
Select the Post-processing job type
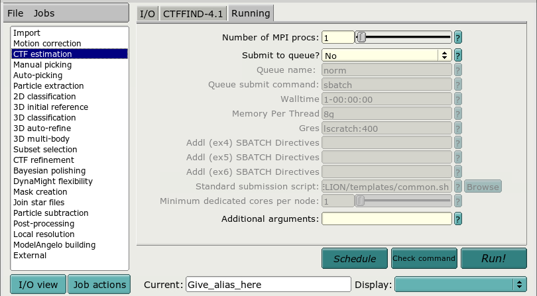[x=70, y=224]
